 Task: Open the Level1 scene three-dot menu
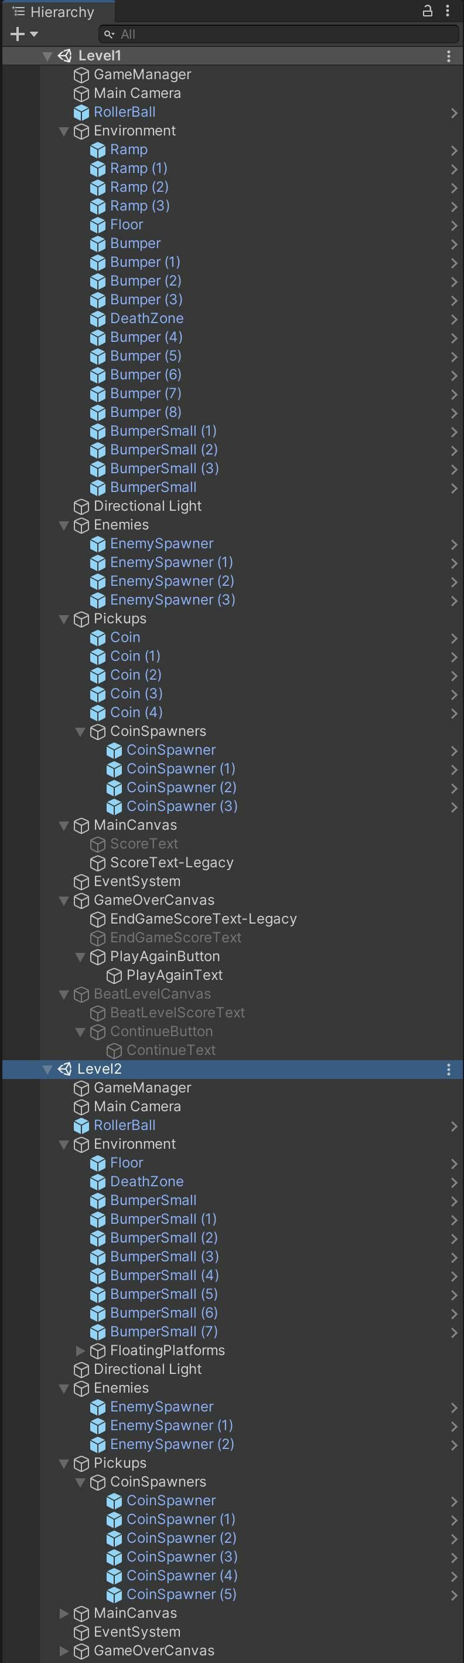coord(449,56)
